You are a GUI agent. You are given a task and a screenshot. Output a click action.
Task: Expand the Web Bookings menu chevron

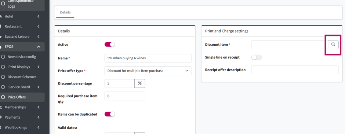tap(39, 127)
